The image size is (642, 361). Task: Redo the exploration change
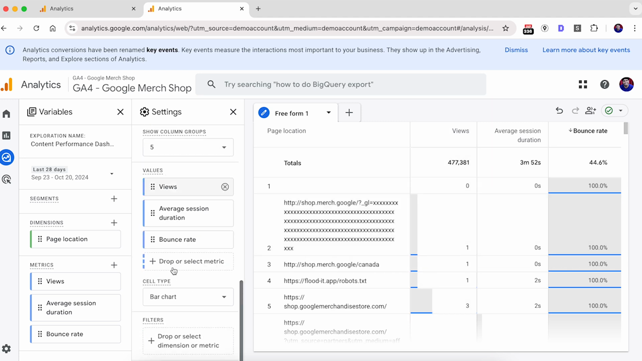pos(575,111)
